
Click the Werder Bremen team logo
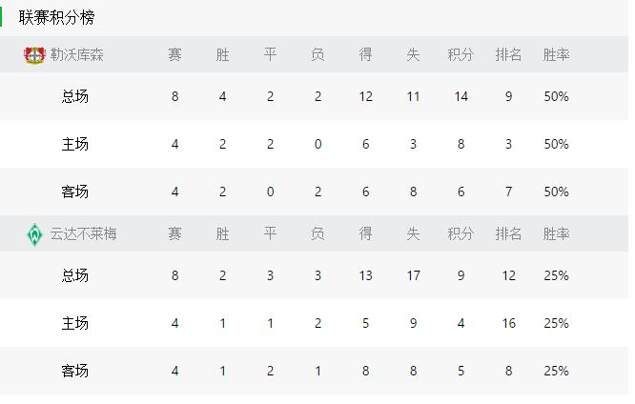[35, 234]
